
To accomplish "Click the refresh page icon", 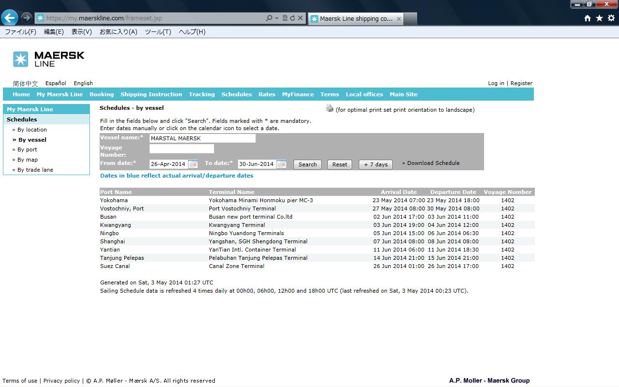I will [x=293, y=18].
